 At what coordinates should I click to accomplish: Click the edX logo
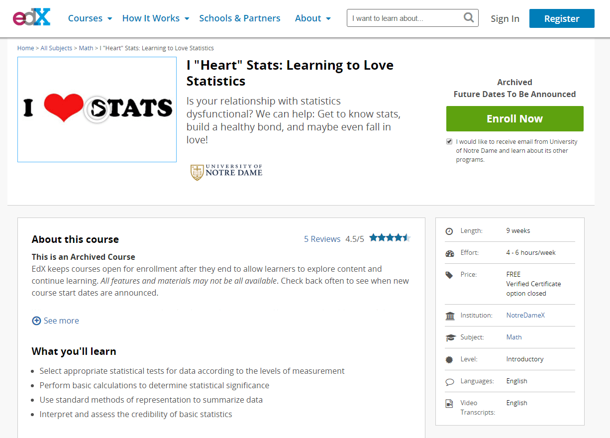click(x=32, y=18)
